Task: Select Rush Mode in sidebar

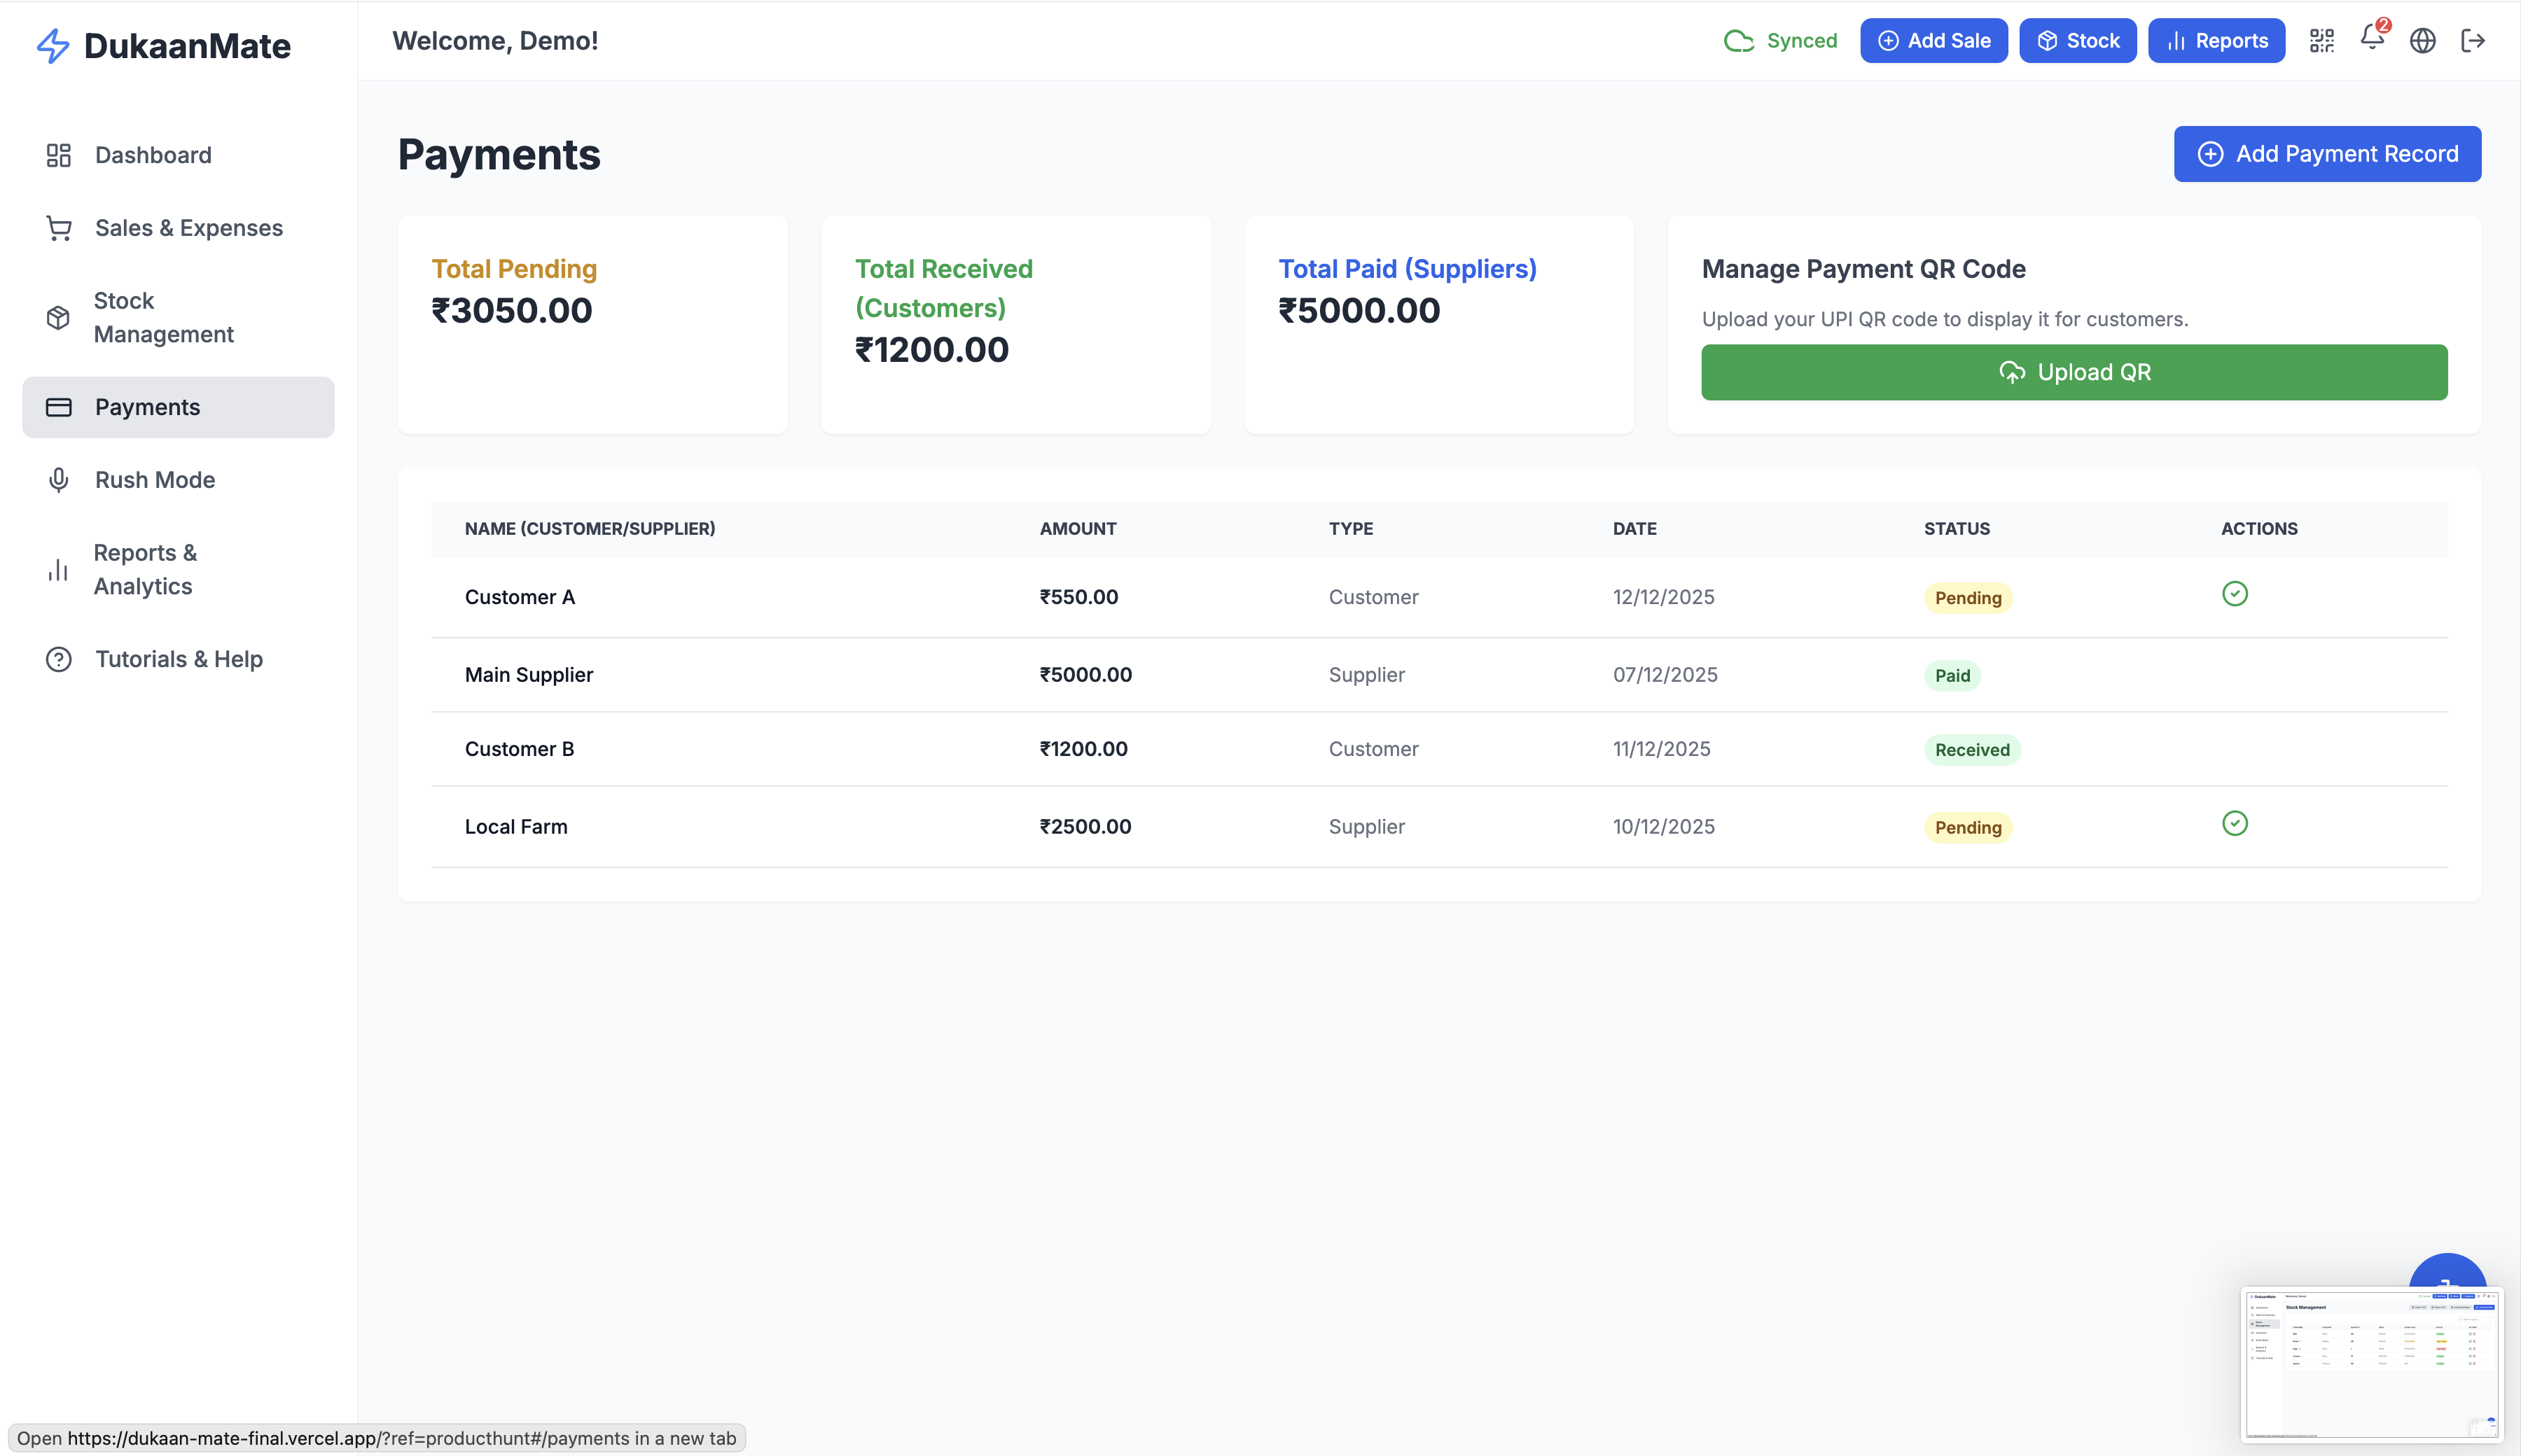Action: coord(154,480)
